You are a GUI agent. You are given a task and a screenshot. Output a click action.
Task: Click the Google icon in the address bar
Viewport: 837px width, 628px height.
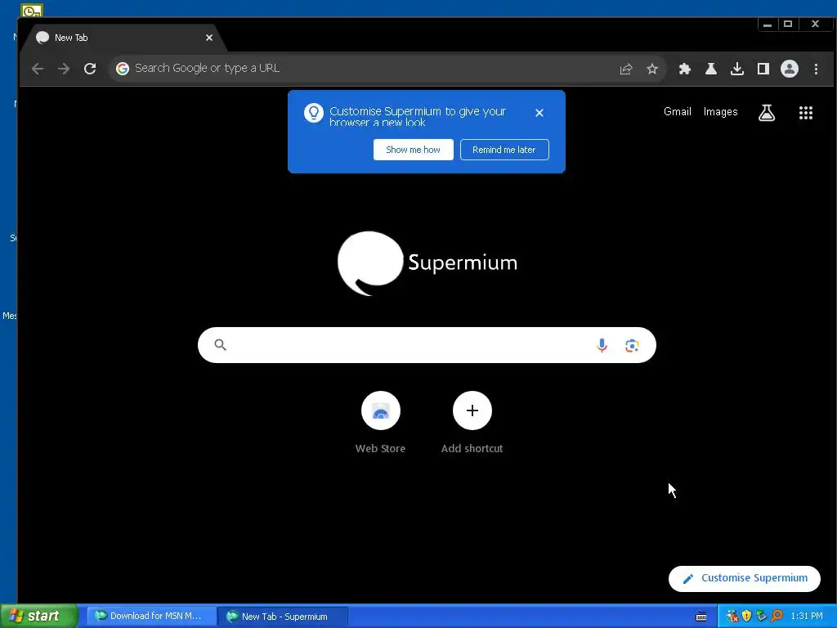pyautogui.click(x=123, y=69)
